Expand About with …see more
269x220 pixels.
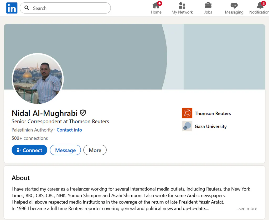coord(246,208)
